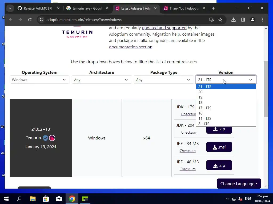Viewport: 273px width, 204px height.
Task: Collapse the Version dropdown showing 21 - LTS
Action: click(226, 80)
